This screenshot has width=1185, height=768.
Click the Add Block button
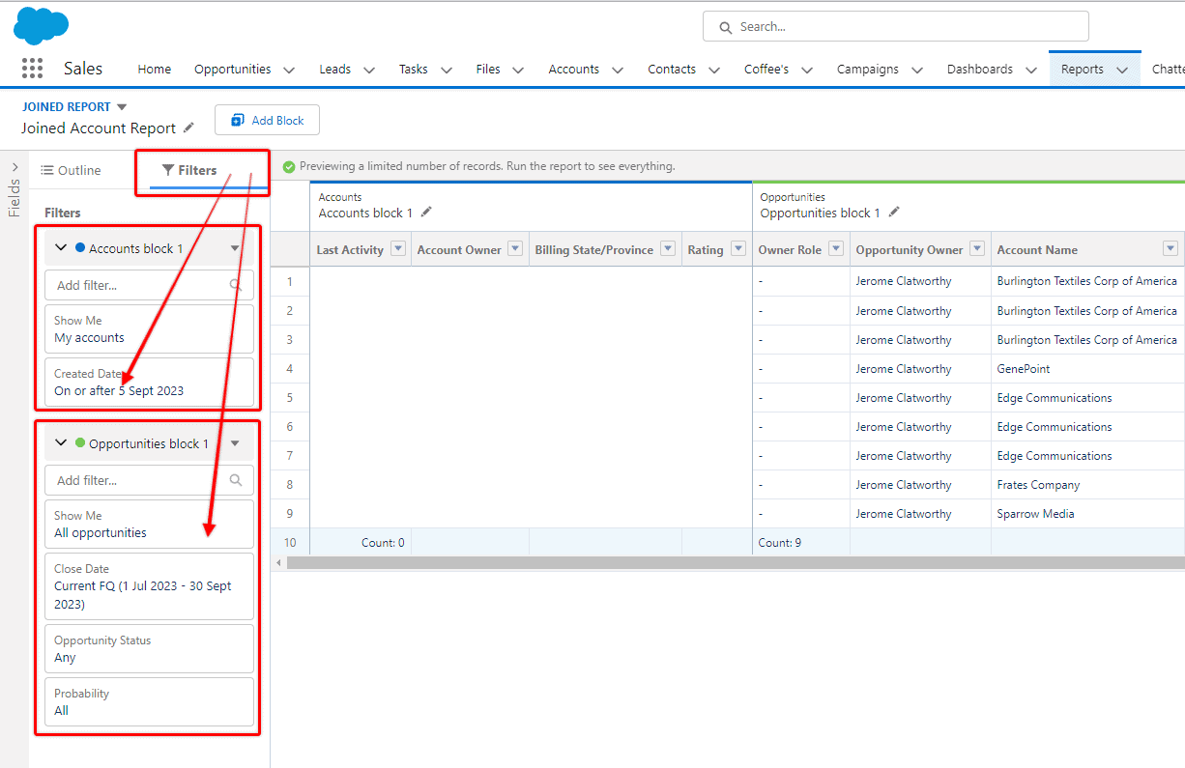coord(267,120)
